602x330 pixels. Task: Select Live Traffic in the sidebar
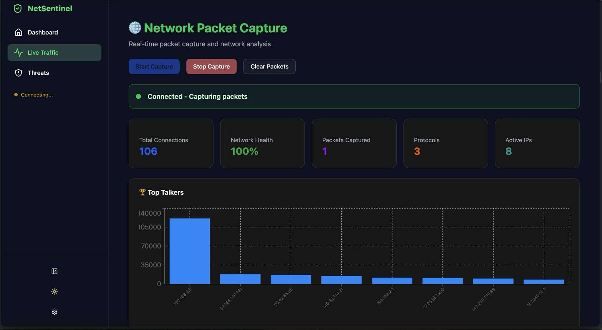(x=55, y=52)
